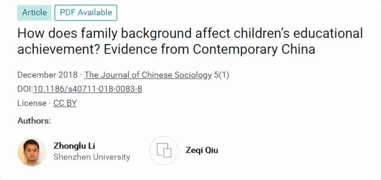The image size is (381, 180).
Task: Open Zhonglu Li's profile photo
Action: (x=32, y=152)
